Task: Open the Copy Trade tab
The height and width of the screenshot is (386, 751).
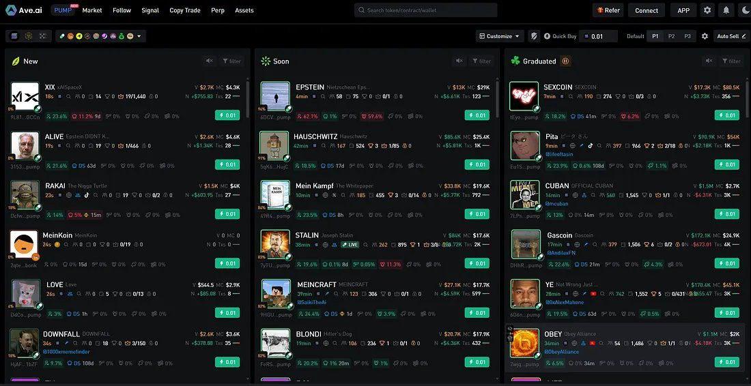Action: click(185, 10)
